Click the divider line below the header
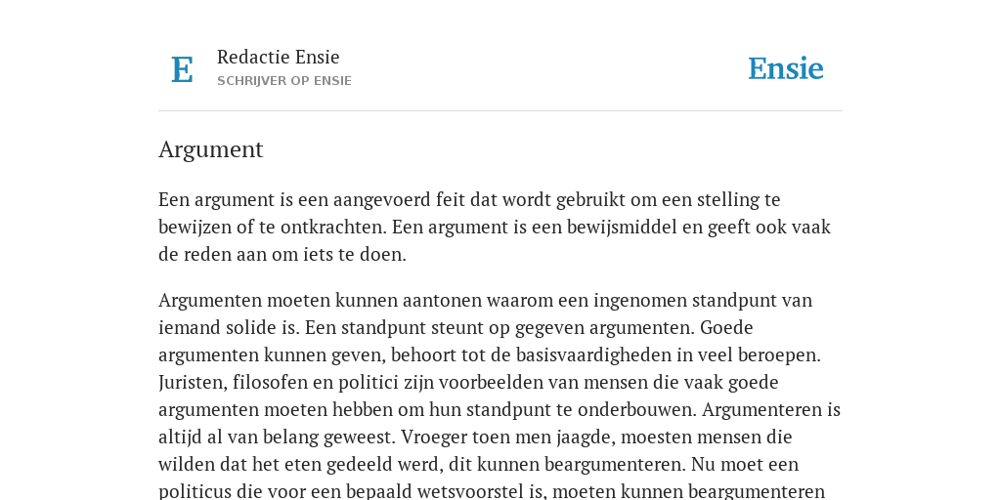1001x500 pixels. pos(500,111)
